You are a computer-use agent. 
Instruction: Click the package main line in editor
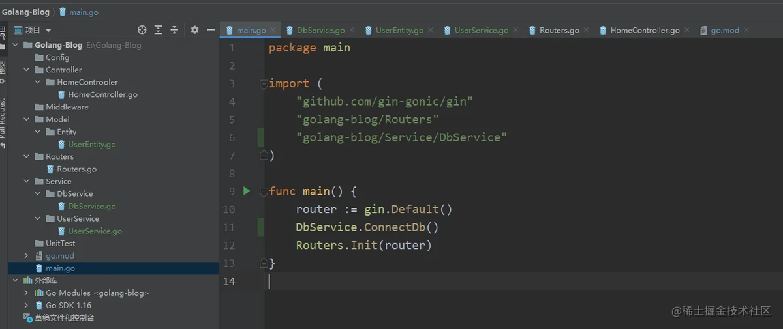309,48
